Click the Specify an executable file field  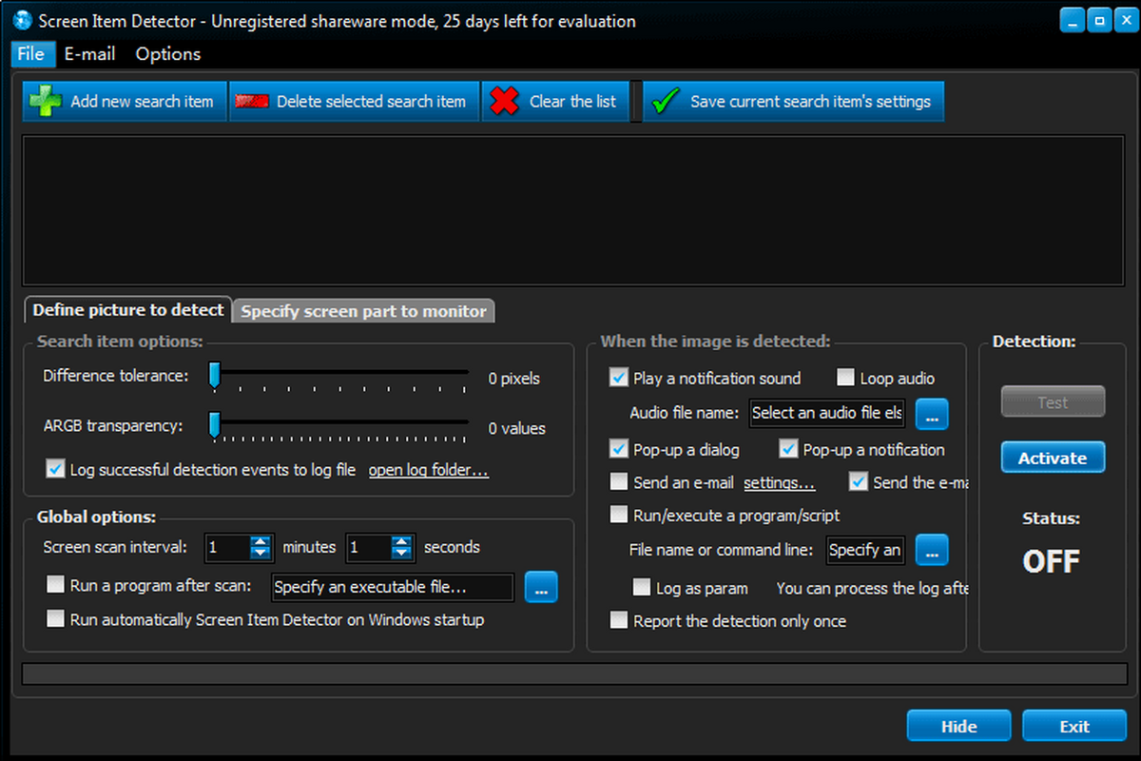393,587
